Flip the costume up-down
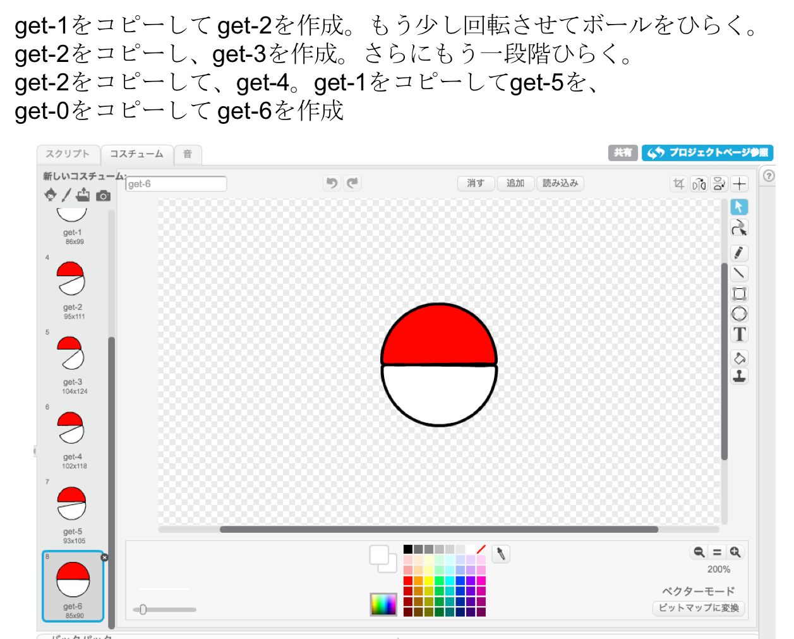The image size is (794, 639). pyautogui.click(x=719, y=184)
